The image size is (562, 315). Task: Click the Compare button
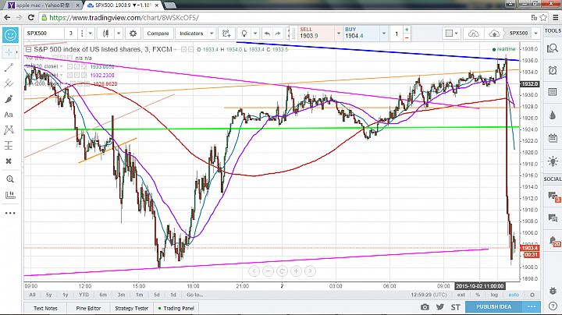[x=158, y=34]
